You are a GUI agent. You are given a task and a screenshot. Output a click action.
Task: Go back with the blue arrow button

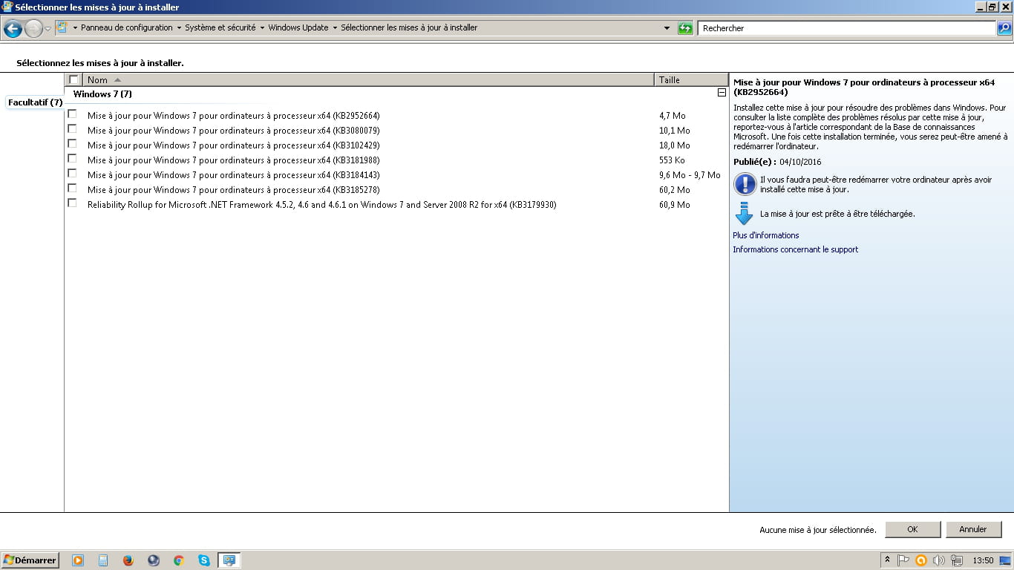[13, 29]
